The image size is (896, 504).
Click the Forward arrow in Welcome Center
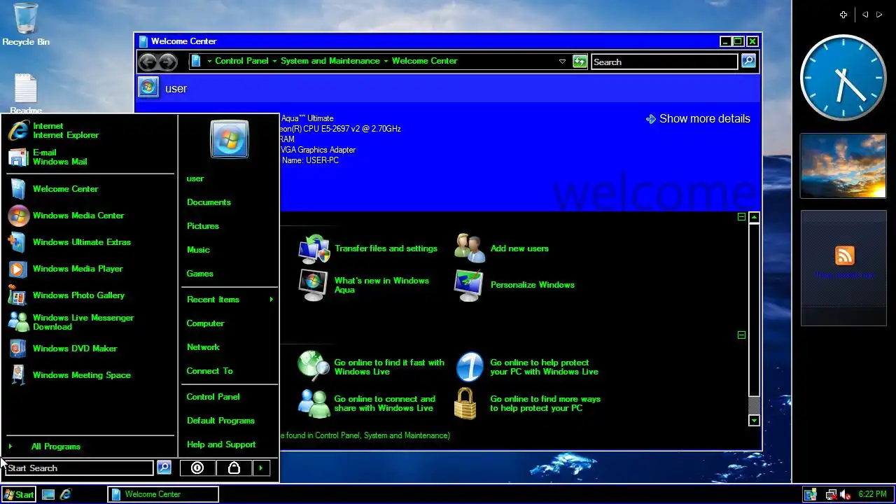167,62
